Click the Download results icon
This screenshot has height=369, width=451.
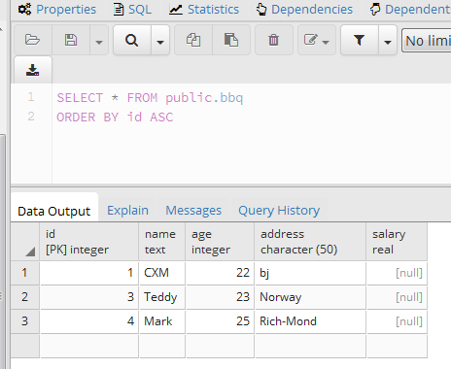32,70
